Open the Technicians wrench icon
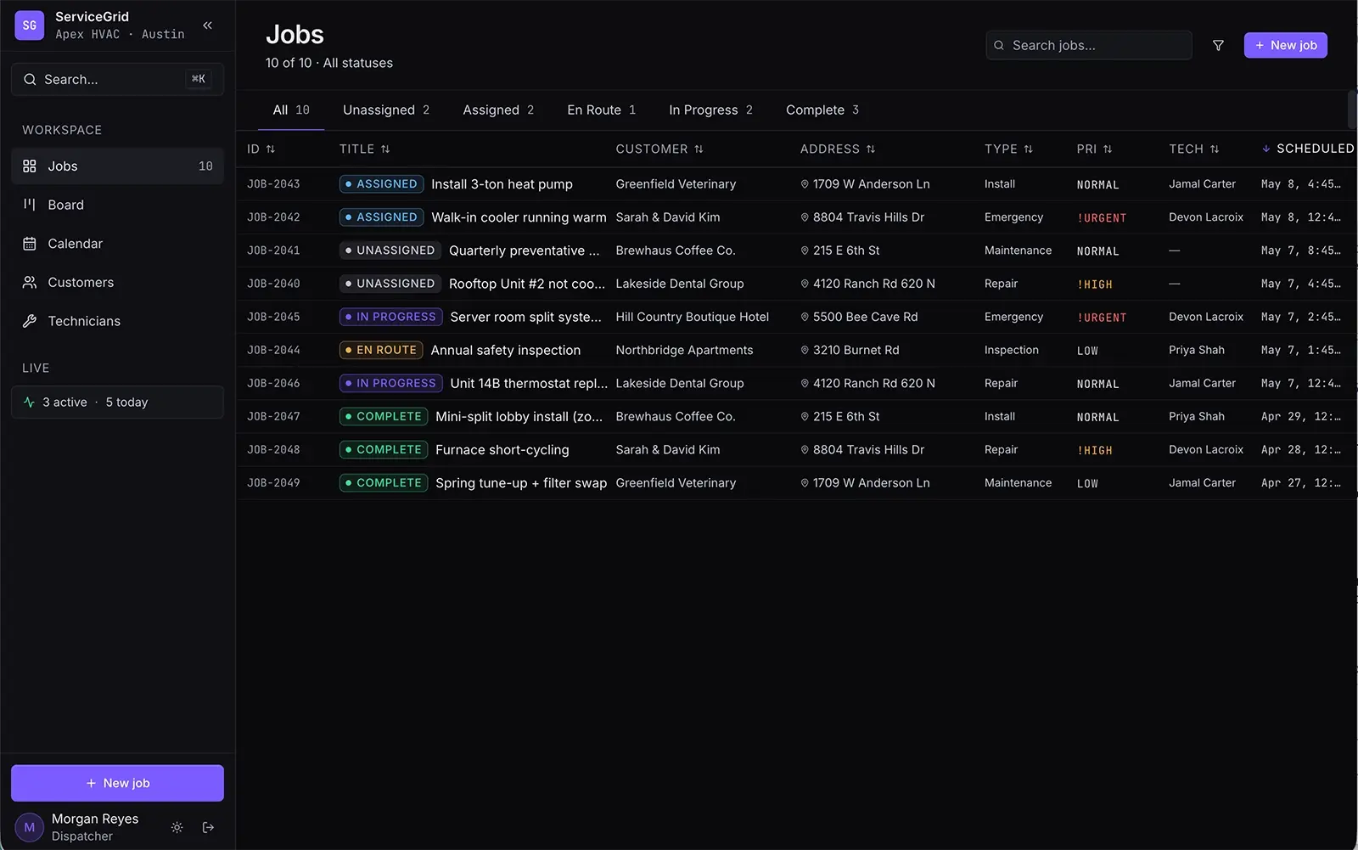The image size is (1358, 850). [30, 321]
